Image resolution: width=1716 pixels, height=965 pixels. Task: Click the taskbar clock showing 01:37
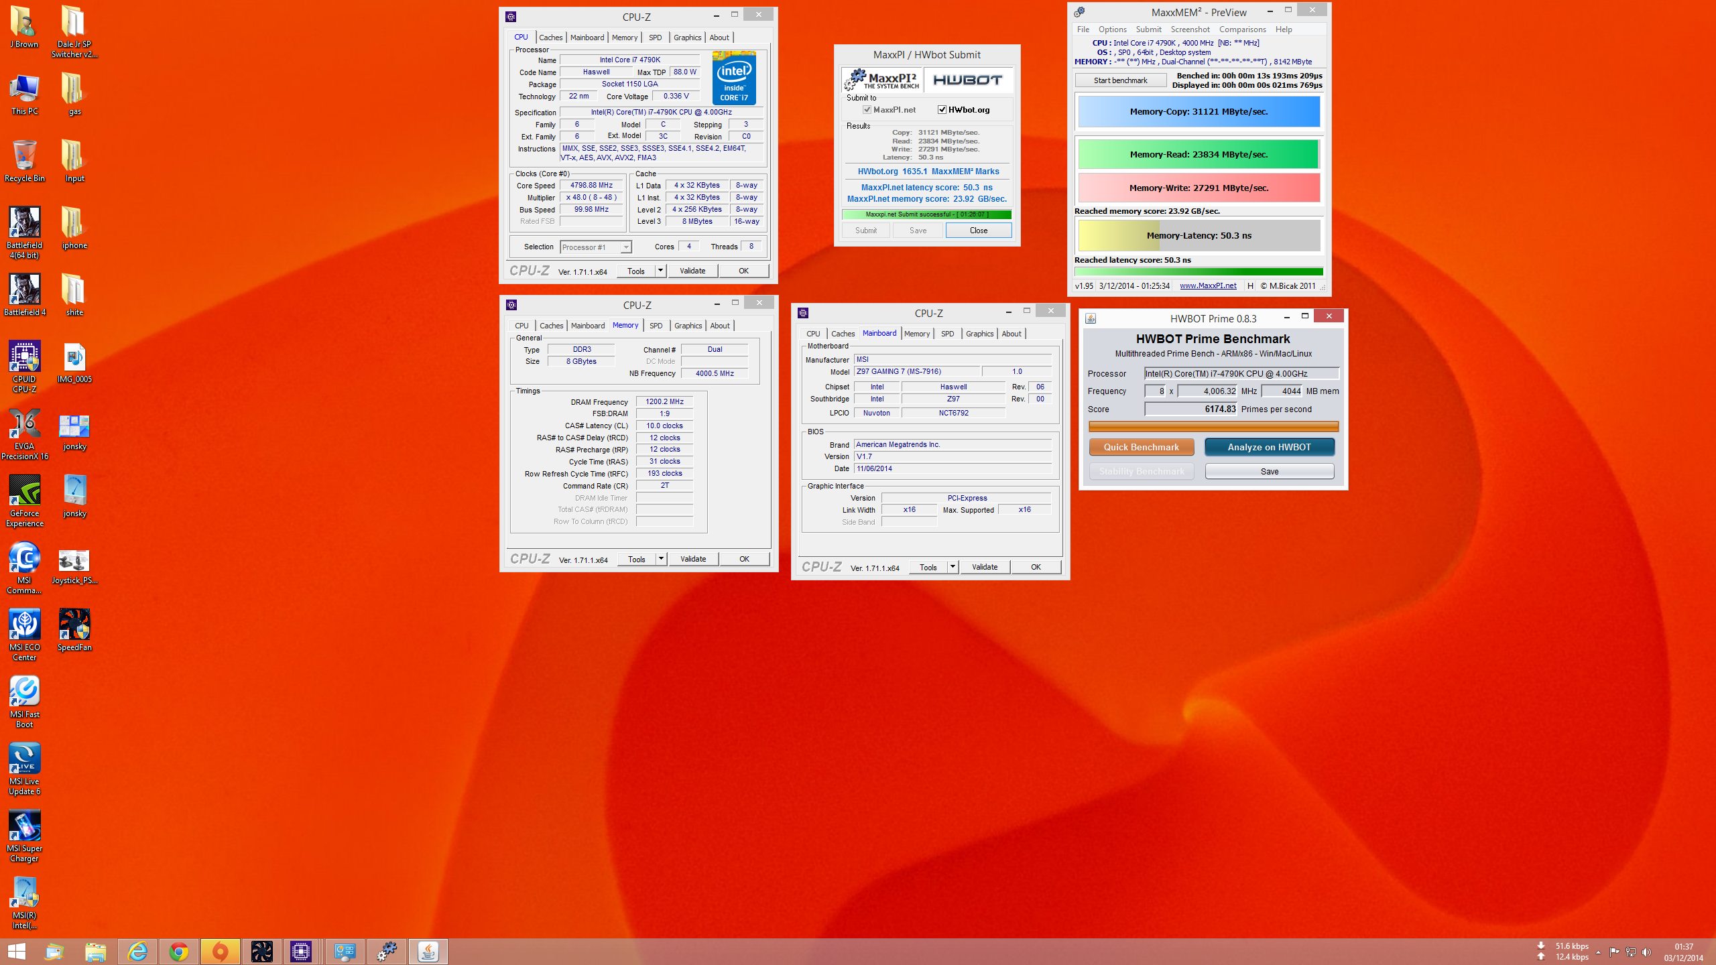(x=1683, y=952)
